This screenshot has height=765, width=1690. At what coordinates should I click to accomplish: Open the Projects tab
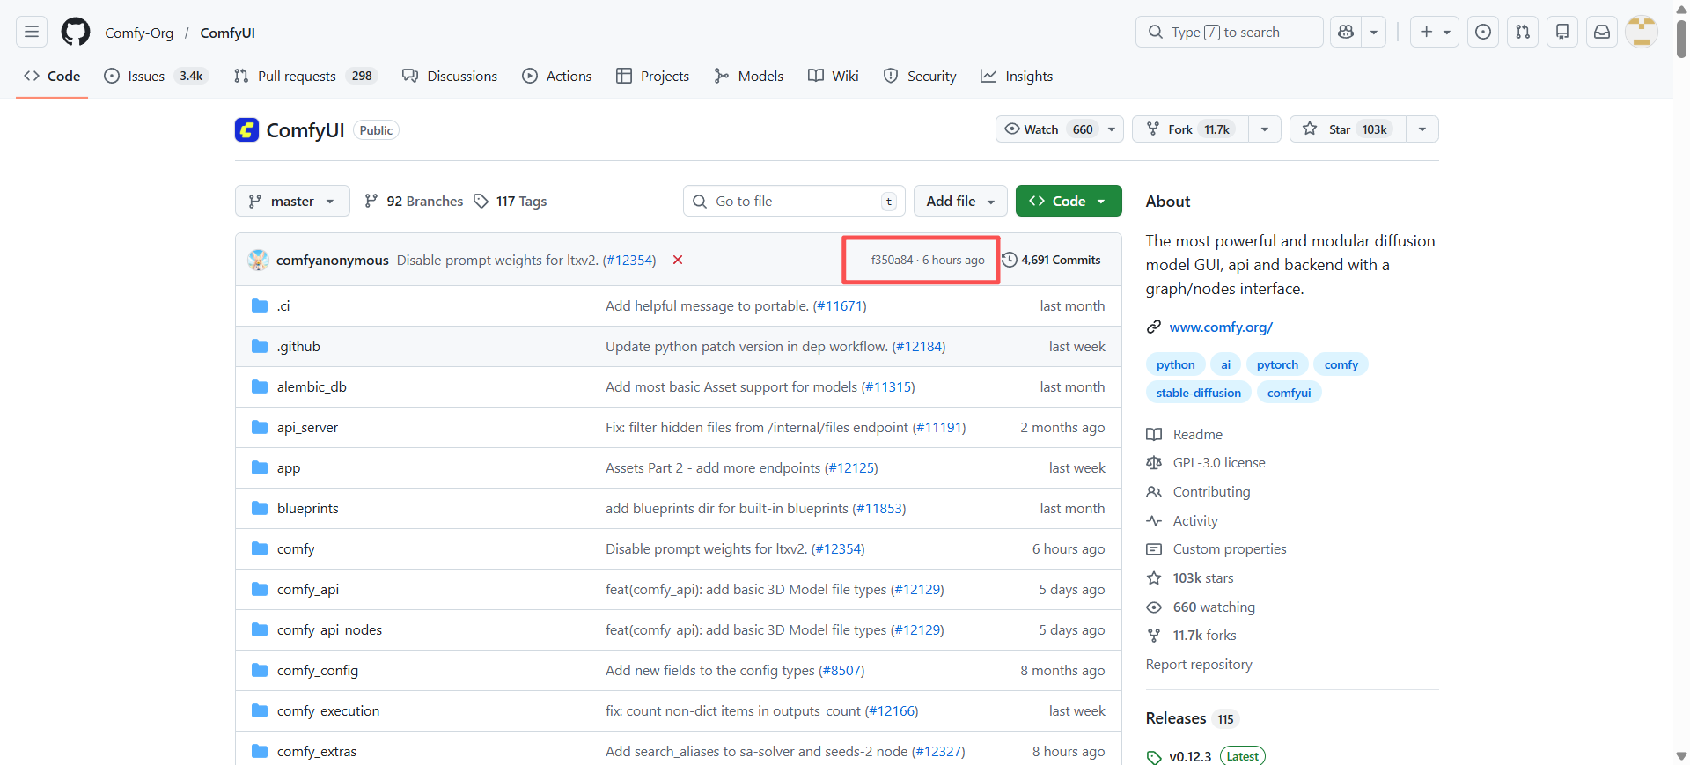[653, 77]
